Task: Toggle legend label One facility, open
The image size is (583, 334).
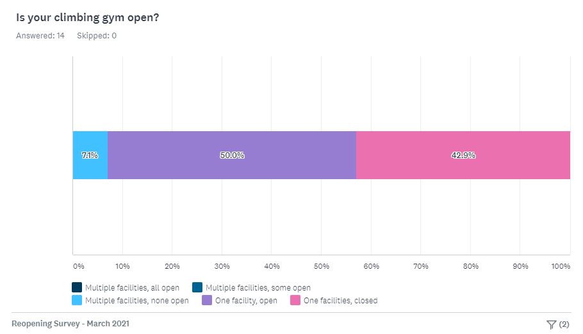Action: [246, 301]
